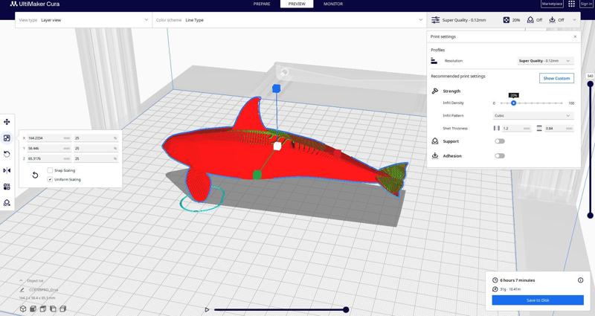
Task: Collapse the print settings bar chevron
Action: (x=574, y=20)
